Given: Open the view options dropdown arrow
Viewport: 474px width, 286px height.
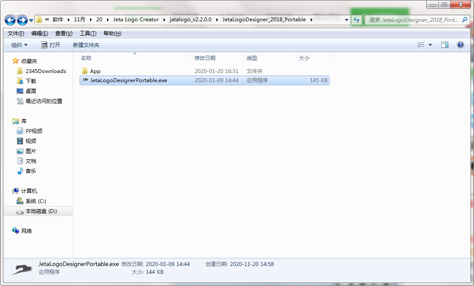Looking at the screenshot, I should coord(430,45).
